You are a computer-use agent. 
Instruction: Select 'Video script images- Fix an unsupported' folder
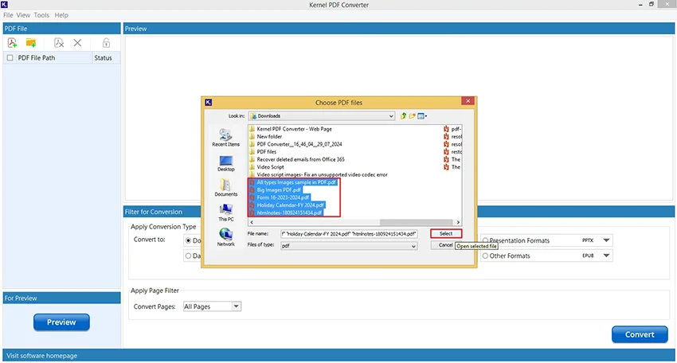point(322,175)
